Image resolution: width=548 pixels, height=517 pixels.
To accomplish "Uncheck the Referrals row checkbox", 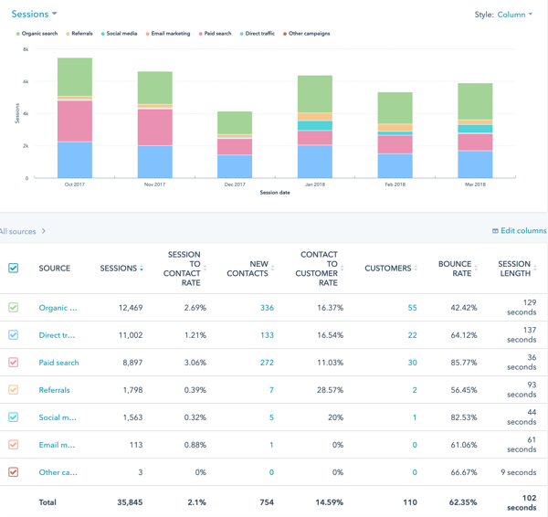I will (x=14, y=390).
